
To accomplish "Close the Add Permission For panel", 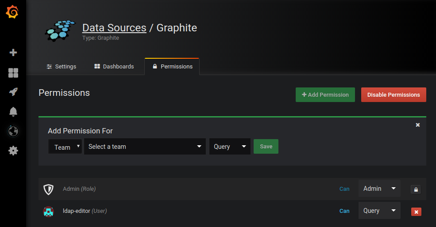I will point(417,125).
